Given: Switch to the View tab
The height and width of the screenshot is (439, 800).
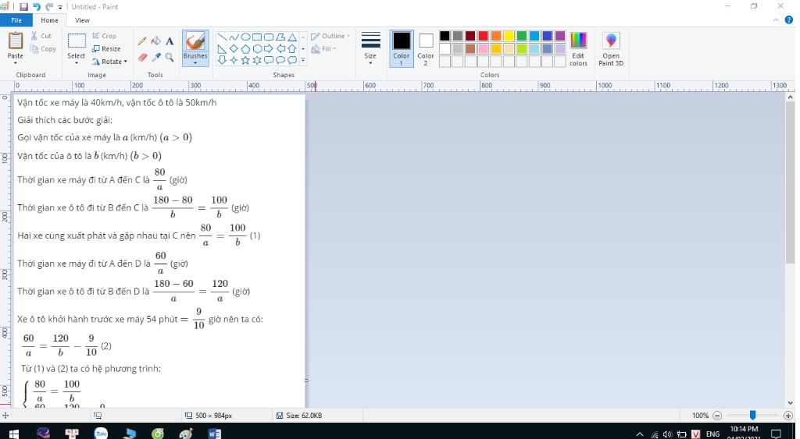Looking at the screenshot, I should pyautogui.click(x=82, y=20).
